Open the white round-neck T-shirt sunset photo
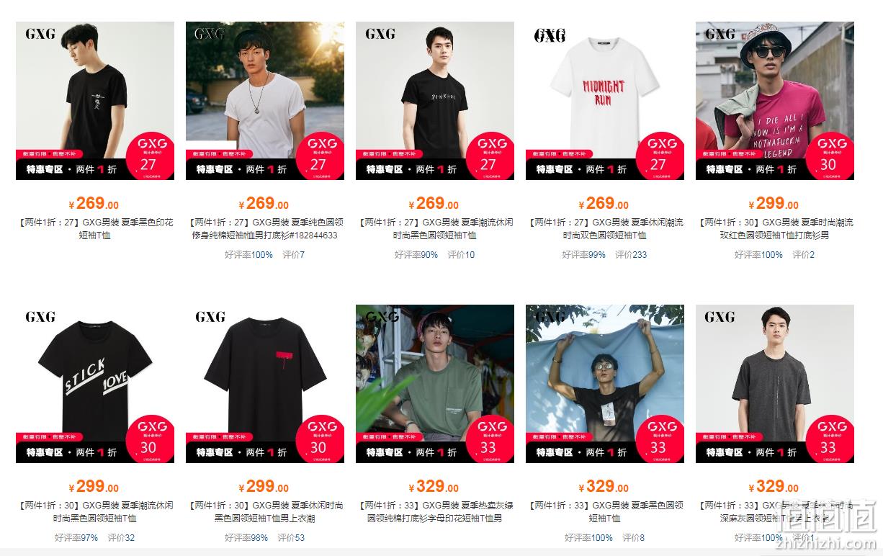883x556 pixels. tap(265, 101)
